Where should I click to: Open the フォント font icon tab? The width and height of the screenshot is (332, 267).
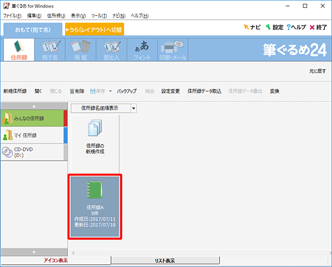point(142,50)
